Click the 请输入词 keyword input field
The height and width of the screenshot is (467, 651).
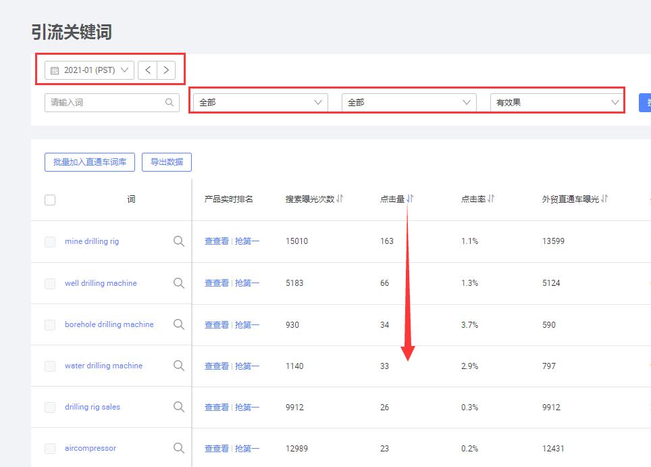pyautogui.click(x=101, y=102)
